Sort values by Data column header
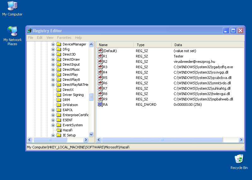The image size is (252, 180). [208, 45]
